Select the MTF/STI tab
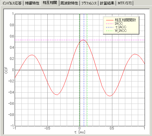 (x=125, y=3)
